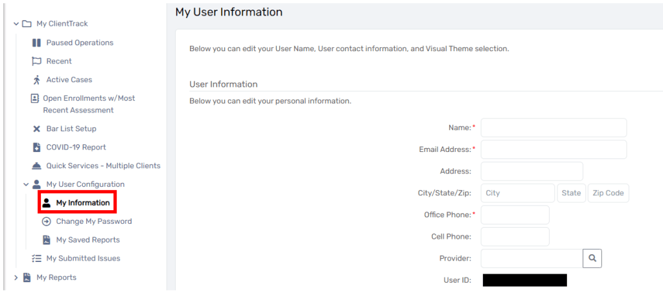
Task: Click the Zip Code field
Action: coord(608,193)
